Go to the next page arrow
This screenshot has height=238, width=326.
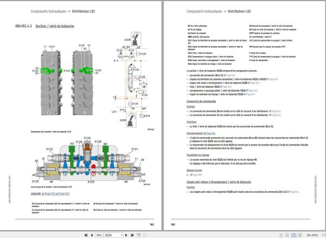pyautogui.click(x=126, y=235)
